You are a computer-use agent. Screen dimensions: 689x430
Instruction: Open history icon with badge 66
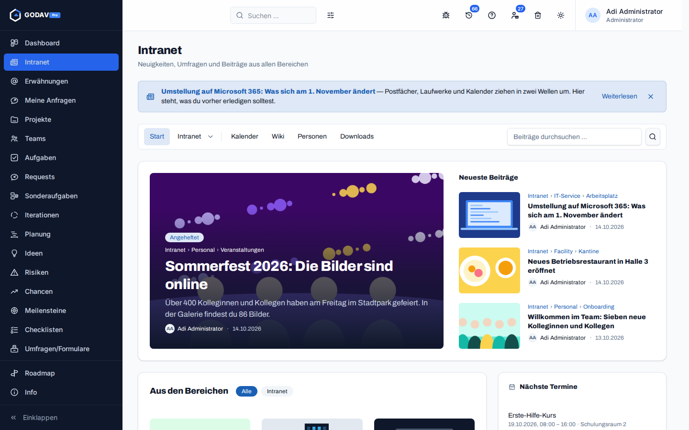point(469,15)
